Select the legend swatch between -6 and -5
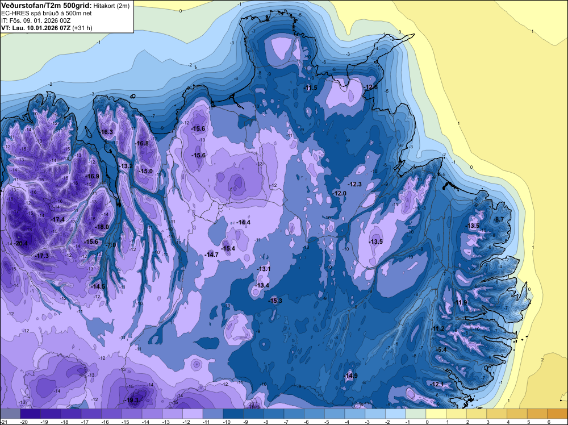Image resolution: width=568 pixels, height=425 pixels. coord(315,414)
